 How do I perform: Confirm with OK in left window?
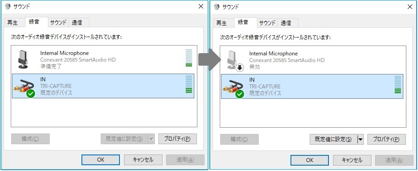(x=101, y=160)
